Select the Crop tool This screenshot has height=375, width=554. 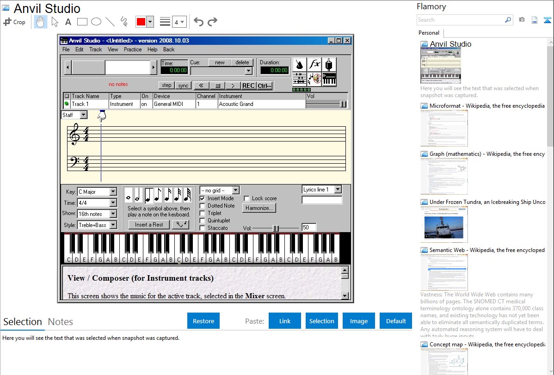14,22
